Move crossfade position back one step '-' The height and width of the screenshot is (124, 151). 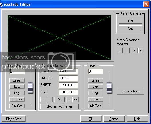point(127,51)
